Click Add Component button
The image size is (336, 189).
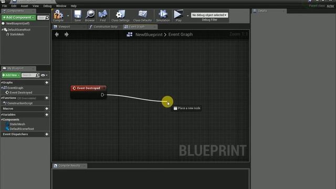(x=18, y=17)
